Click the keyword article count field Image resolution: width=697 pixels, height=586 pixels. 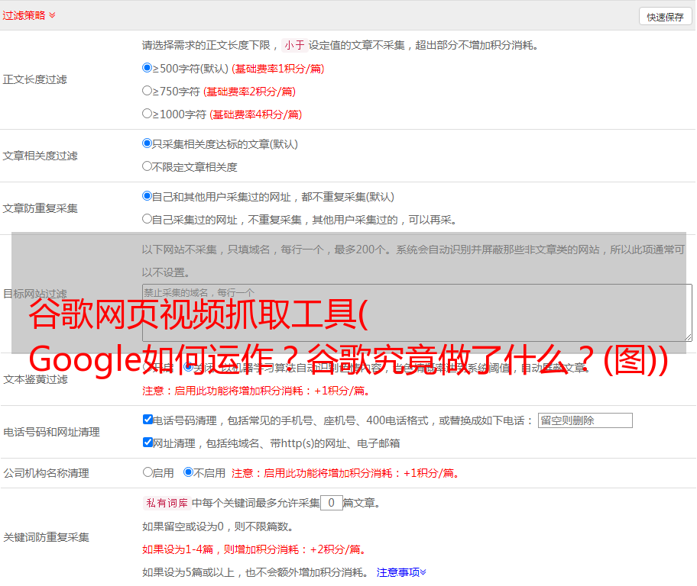(332, 503)
